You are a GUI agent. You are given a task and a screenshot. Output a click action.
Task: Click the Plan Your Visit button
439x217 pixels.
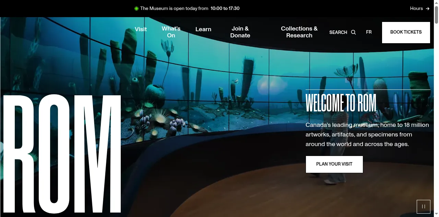(334, 164)
